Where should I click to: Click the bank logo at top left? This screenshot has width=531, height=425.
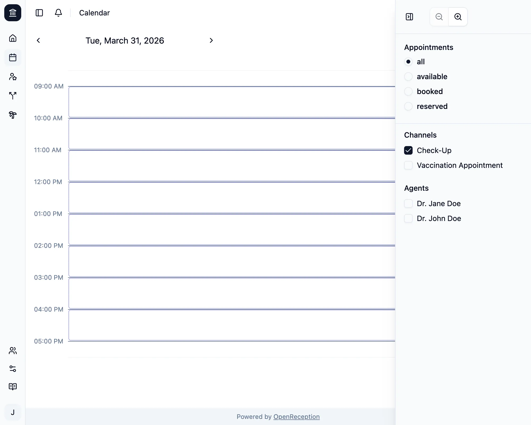click(12, 13)
